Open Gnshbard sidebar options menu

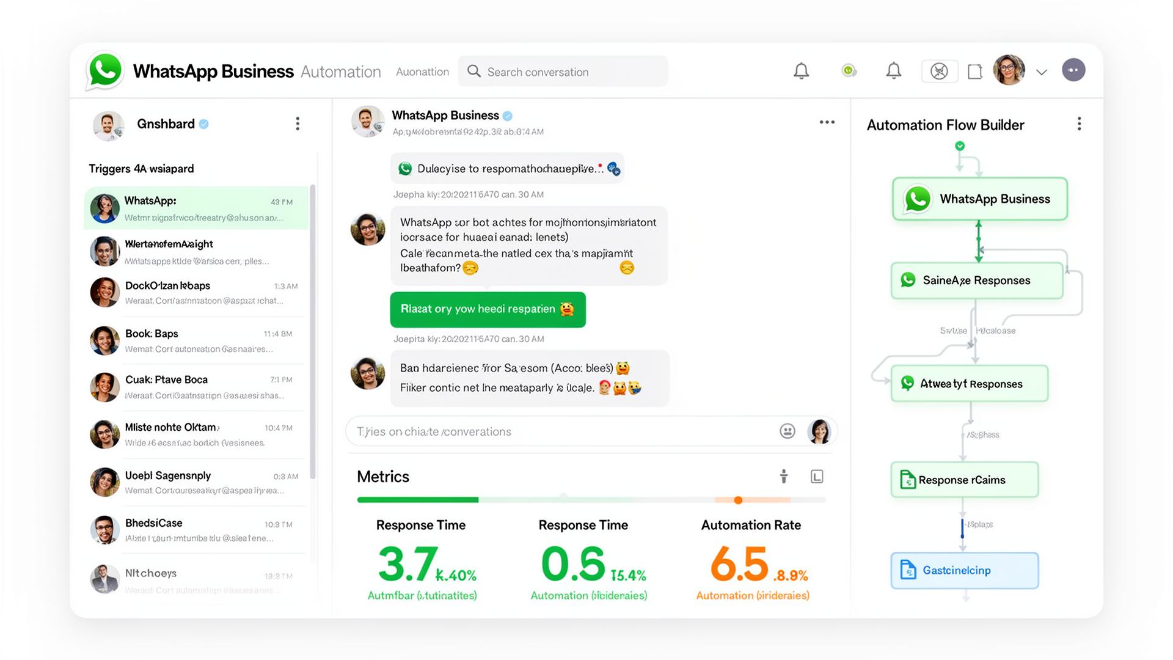tap(298, 124)
